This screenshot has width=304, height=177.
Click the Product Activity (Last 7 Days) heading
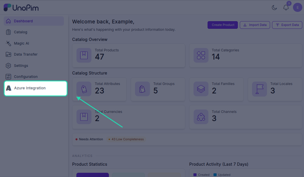(x=219, y=164)
